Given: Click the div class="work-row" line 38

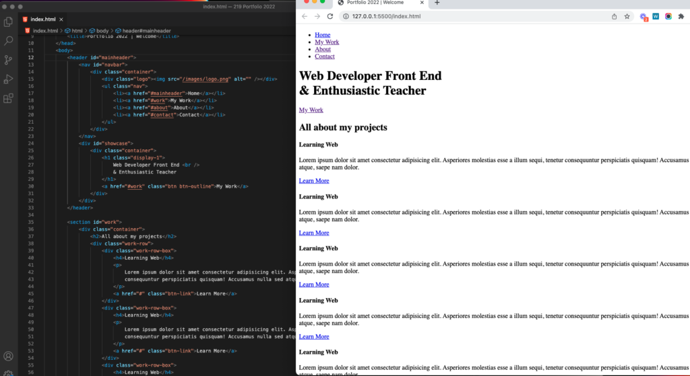Looking at the screenshot, I should coord(122,243).
